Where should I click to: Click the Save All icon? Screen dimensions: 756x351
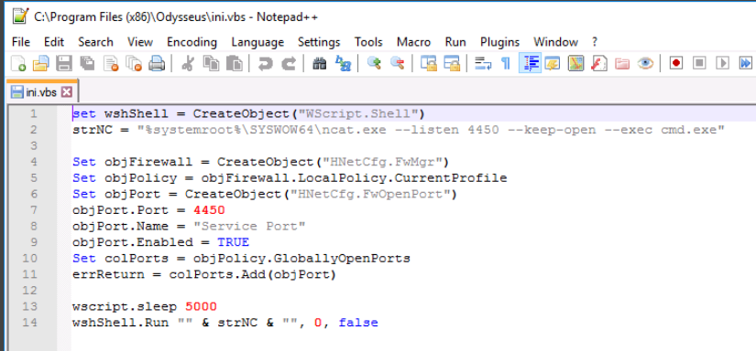click(87, 63)
